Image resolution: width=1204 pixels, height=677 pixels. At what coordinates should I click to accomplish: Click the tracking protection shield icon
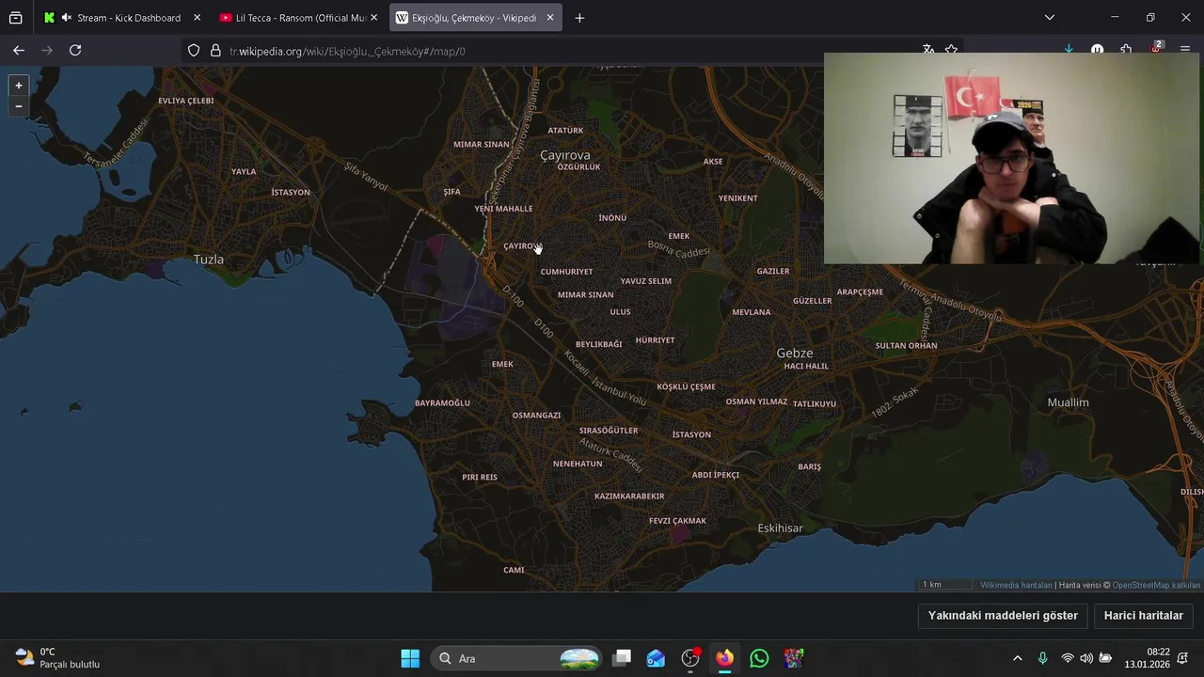click(194, 51)
